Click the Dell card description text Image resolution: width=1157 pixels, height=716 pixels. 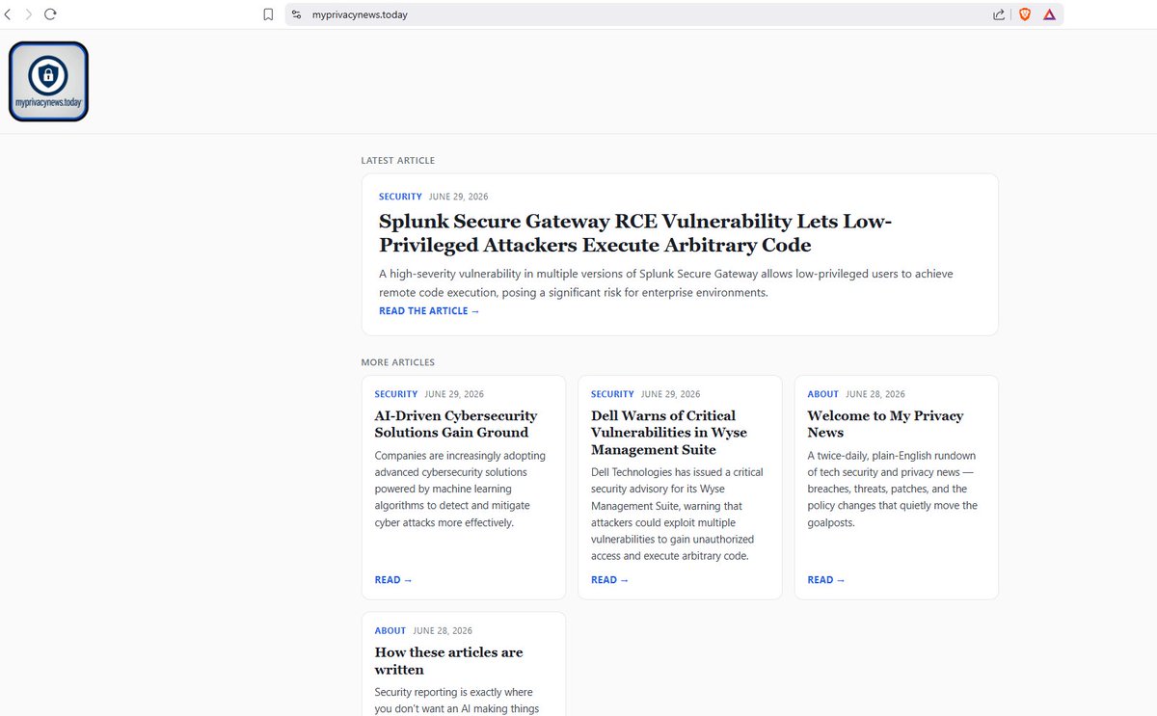pyautogui.click(x=677, y=514)
